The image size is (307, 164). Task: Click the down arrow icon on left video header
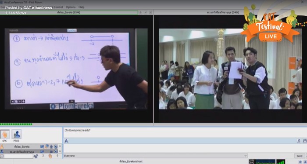(140, 12)
